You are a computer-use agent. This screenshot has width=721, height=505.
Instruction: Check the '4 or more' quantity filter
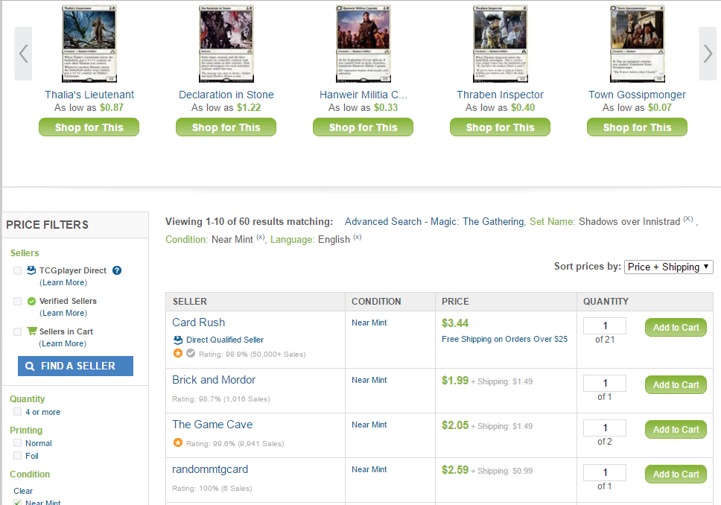[17, 412]
